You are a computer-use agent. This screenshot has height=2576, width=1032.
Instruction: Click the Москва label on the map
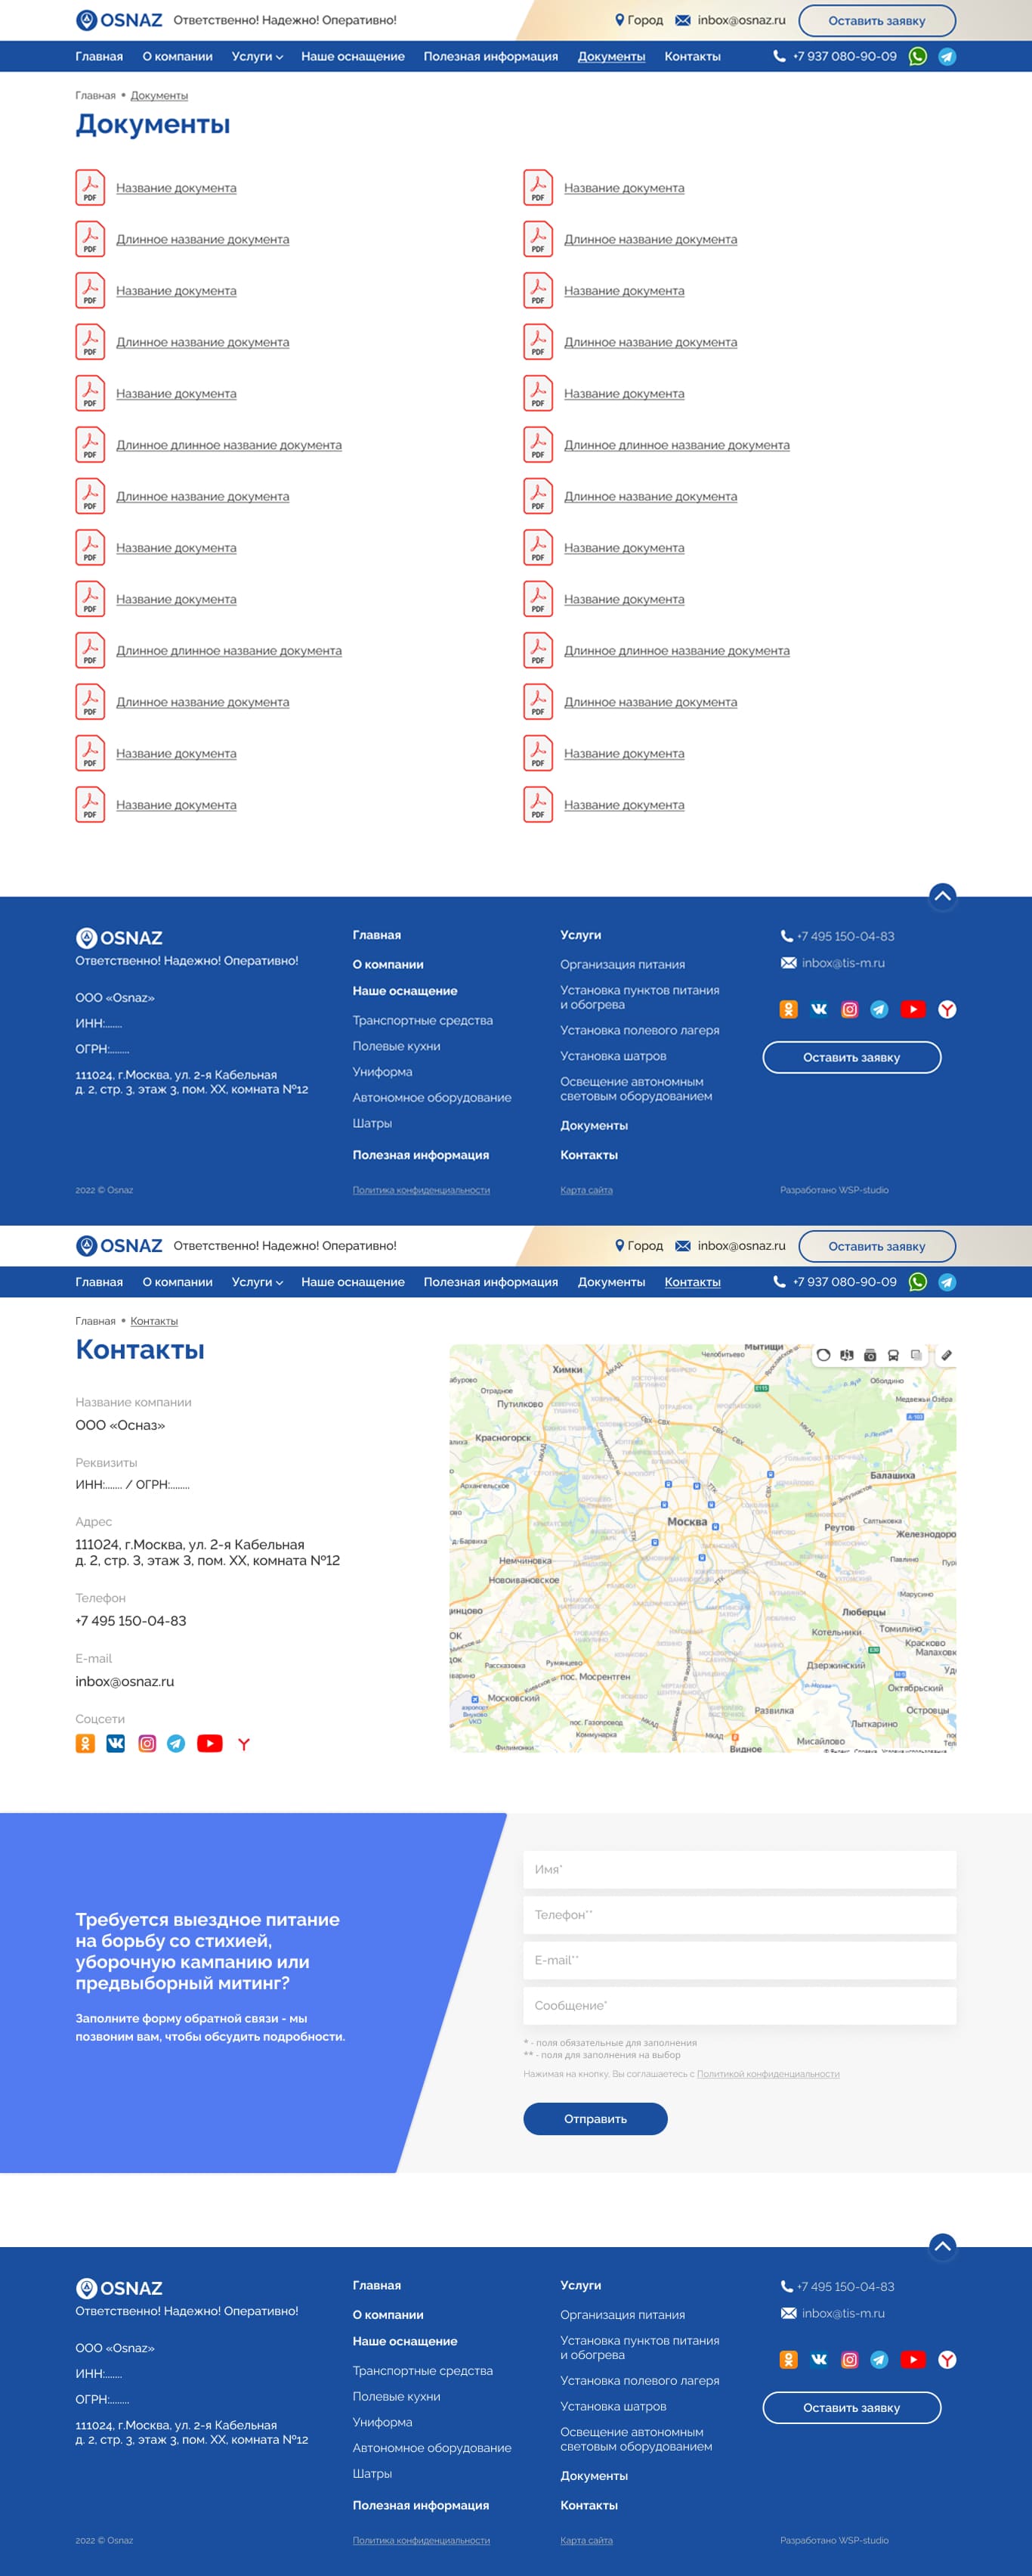(687, 1522)
